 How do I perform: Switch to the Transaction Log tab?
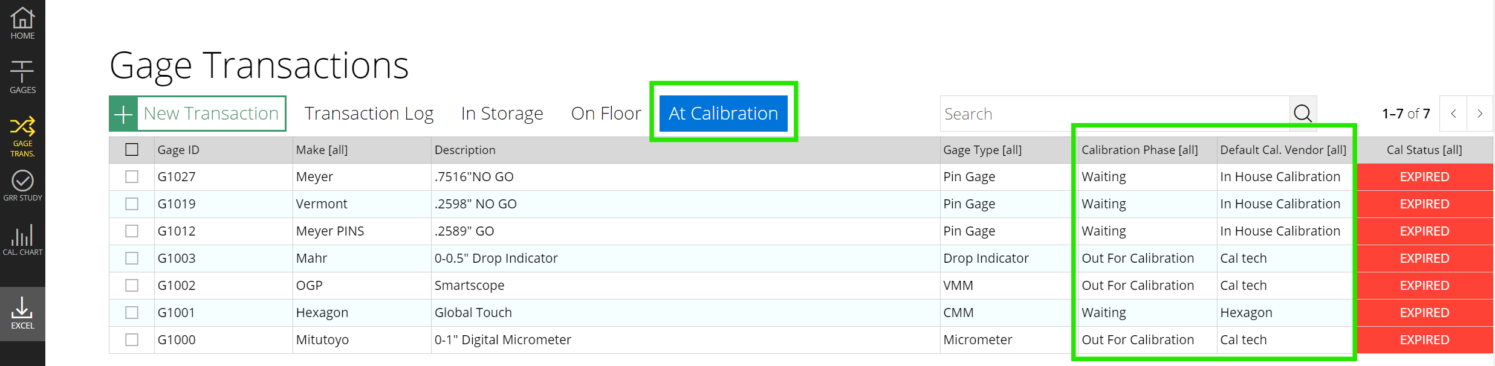pyautogui.click(x=369, y=114)
